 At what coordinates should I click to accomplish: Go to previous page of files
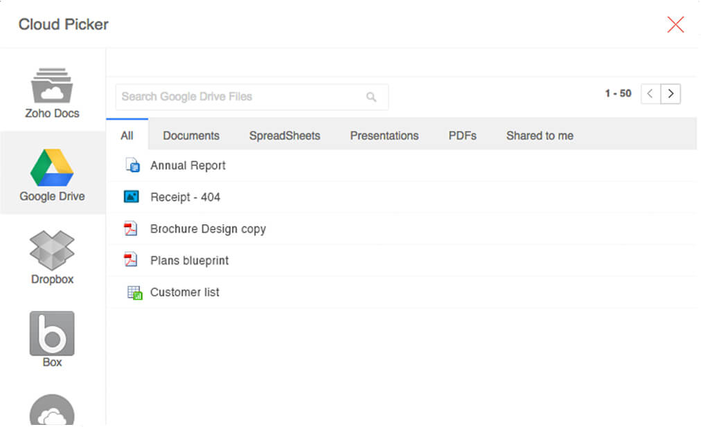click(650, 93)
